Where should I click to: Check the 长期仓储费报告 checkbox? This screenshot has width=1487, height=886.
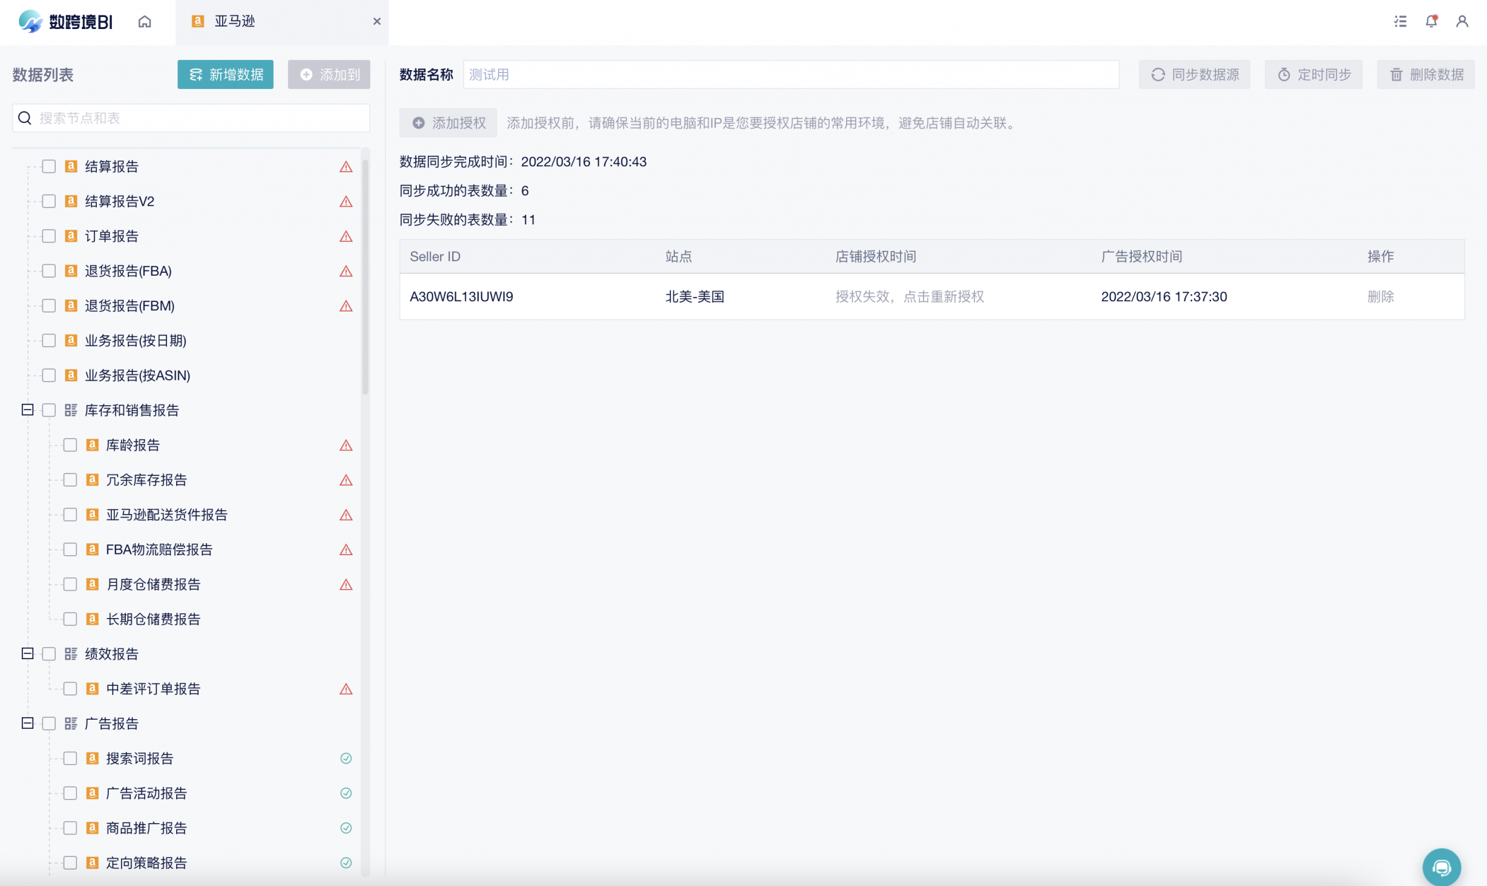tap(70, 619)
